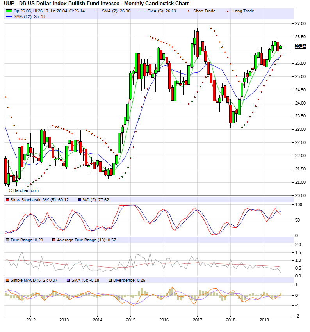Click the 23.00 price axis label
This screenshot has width=310, height=332.
coord(301,130)
